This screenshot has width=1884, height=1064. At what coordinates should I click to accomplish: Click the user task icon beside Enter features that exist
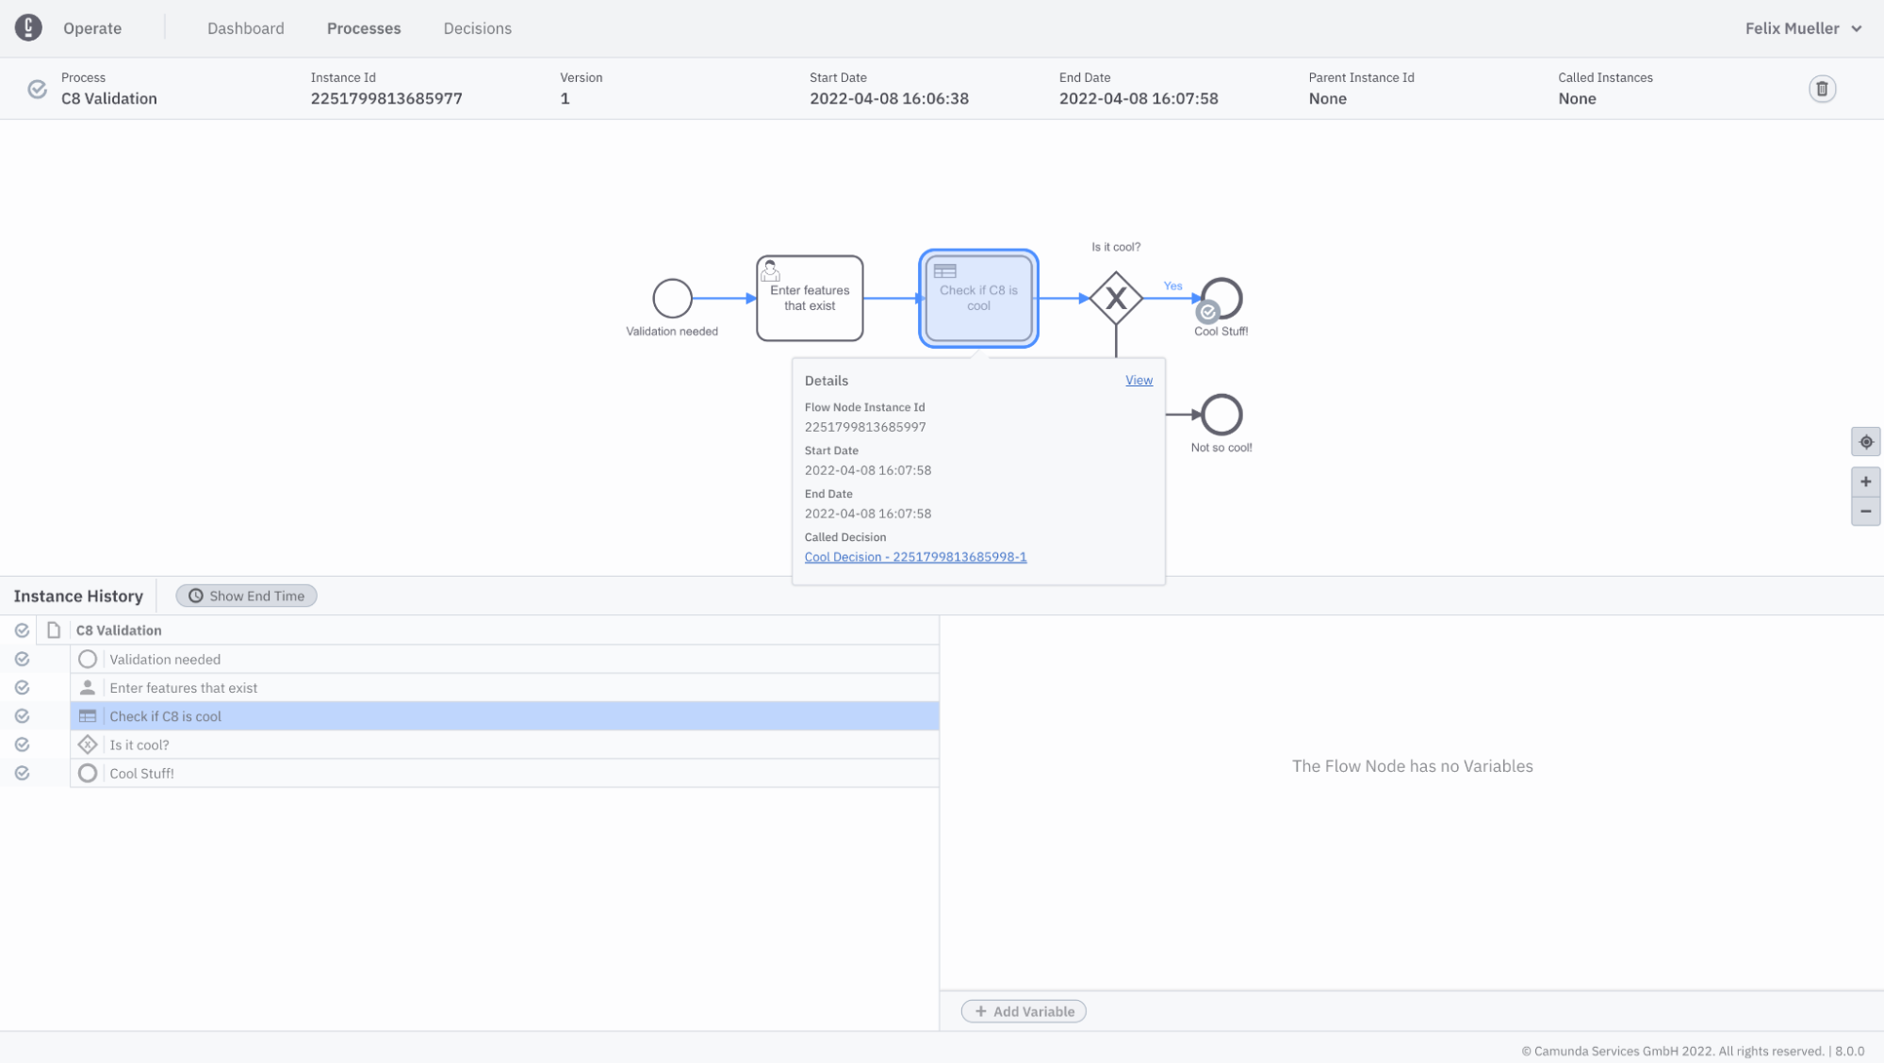[88, 687]
